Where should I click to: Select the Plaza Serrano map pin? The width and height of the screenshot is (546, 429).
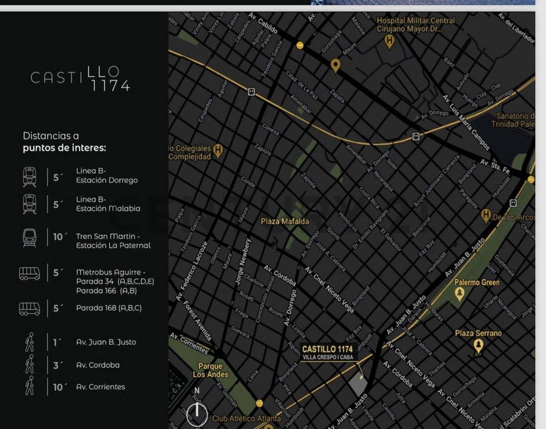click(x=478, y=346)
